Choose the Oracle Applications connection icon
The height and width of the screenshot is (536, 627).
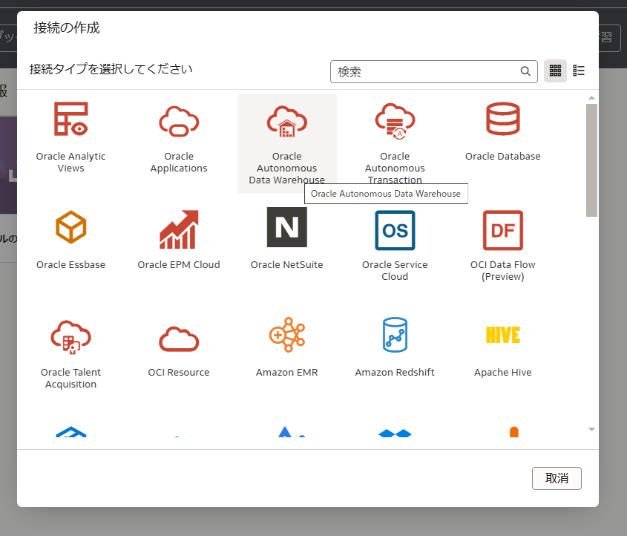tap(179, 121)
